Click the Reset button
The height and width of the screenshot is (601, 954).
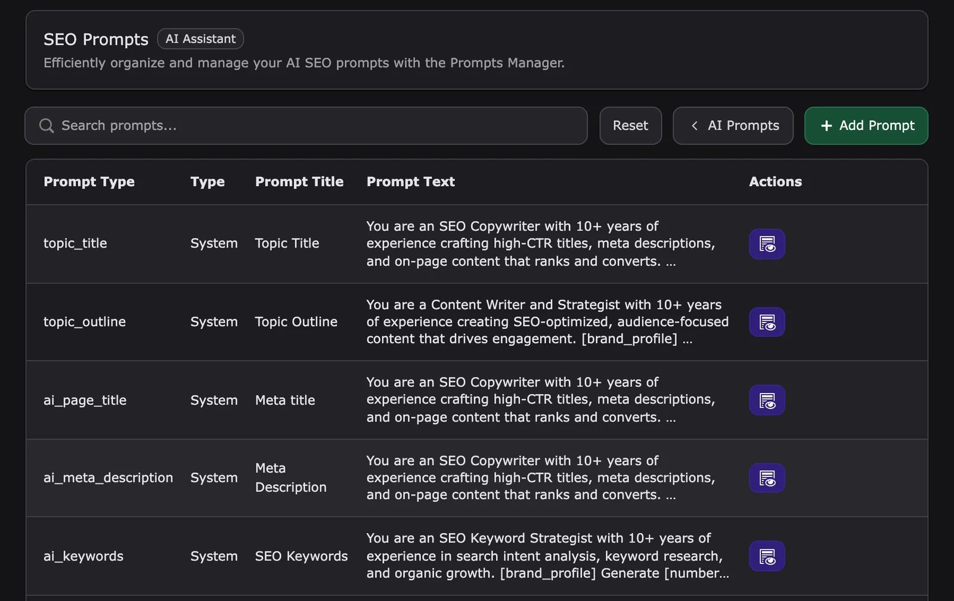(630, 126)
